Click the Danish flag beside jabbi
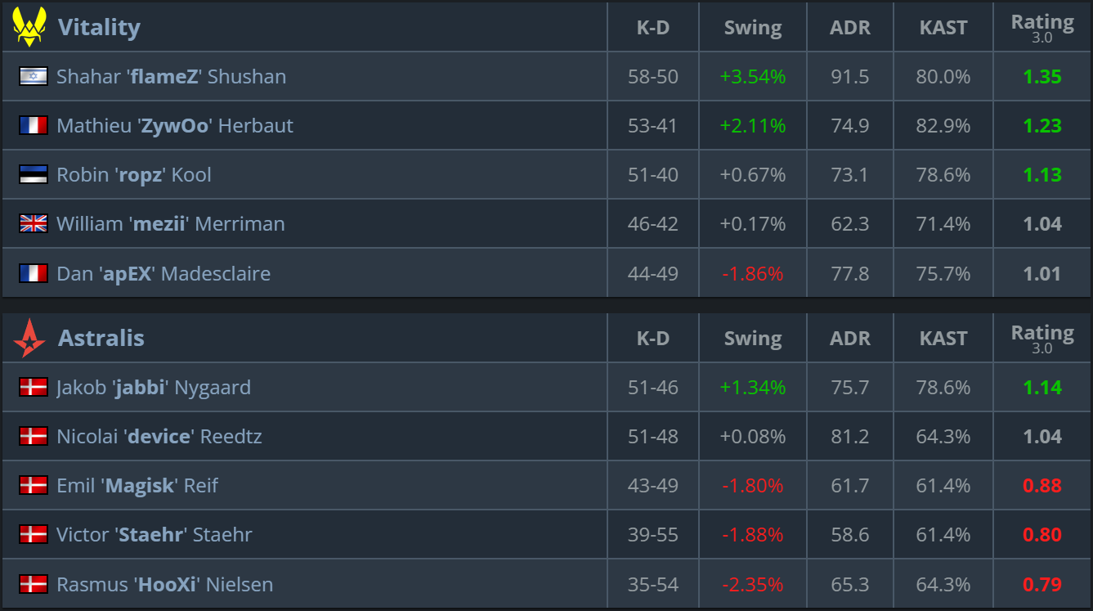The image size is (1093, 611). point(33,388)
